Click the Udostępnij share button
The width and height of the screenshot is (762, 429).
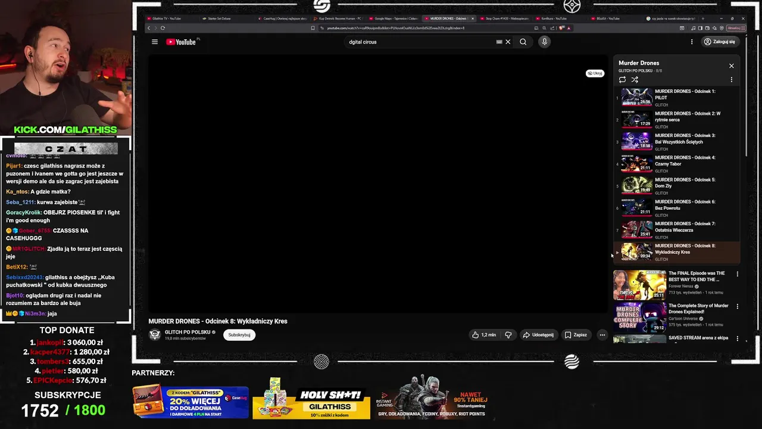point(538,335)
